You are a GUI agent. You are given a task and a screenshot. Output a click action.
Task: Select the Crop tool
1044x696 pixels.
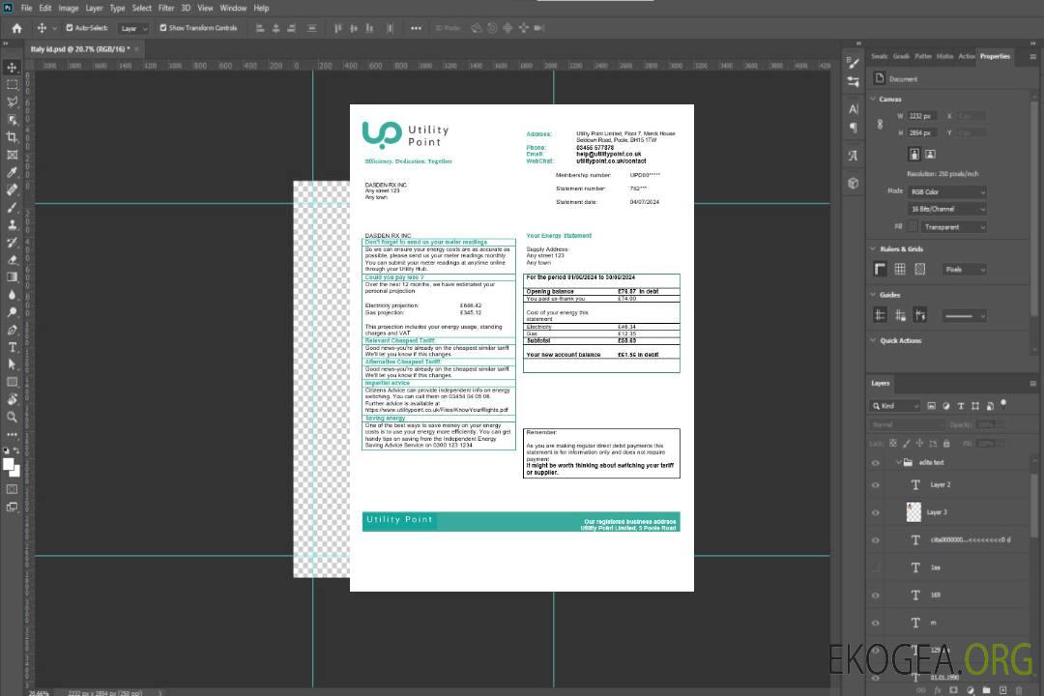click(12, 137)
